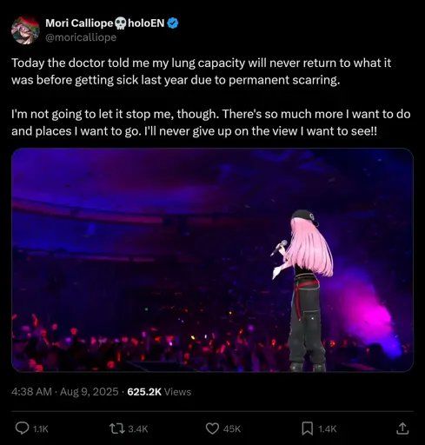The width and height of the screenshot is (425, 445).
Task: Click the 4:38 AM timestamp
Action: [31, 392]
